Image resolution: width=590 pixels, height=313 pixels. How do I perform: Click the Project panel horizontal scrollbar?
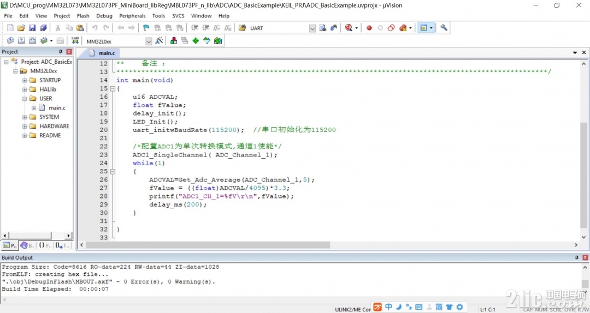29,236
